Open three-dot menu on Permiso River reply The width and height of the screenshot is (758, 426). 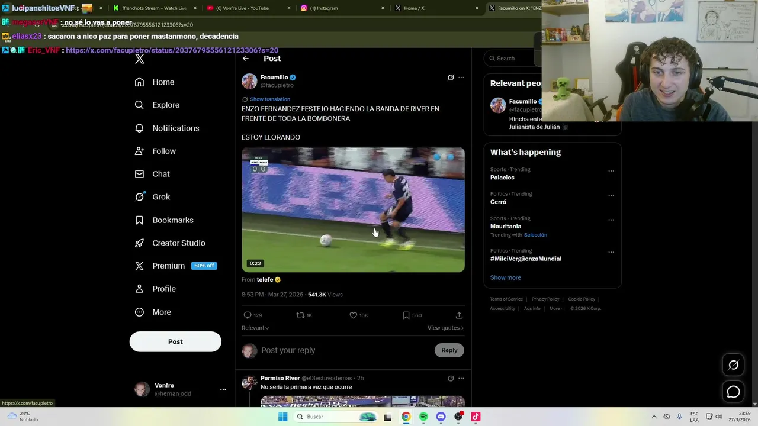click(461, 379)
